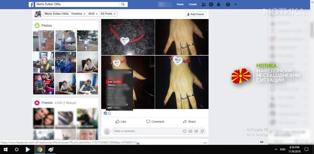
Task: Click the Facebook logo icon
Action: (x=31, y=4)
